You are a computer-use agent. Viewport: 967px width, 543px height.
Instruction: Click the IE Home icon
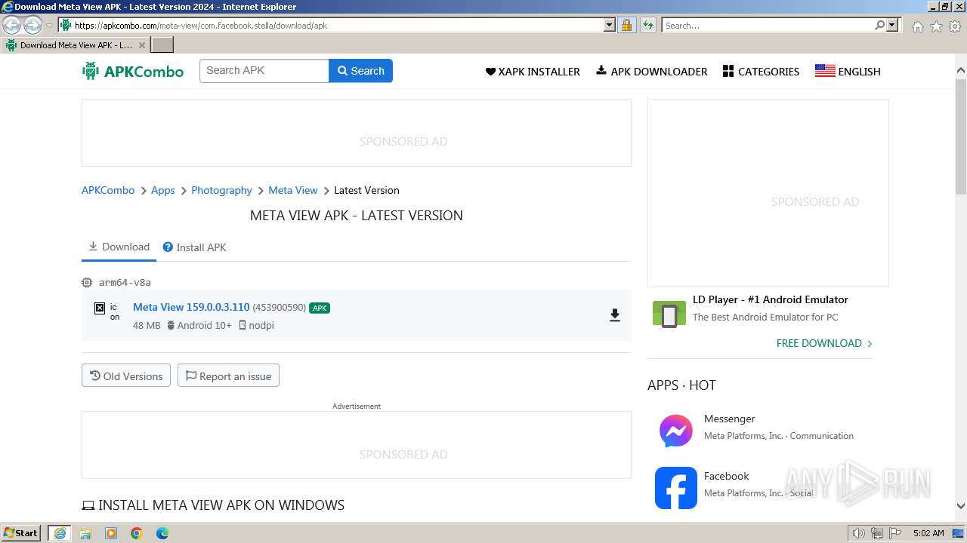917,26
